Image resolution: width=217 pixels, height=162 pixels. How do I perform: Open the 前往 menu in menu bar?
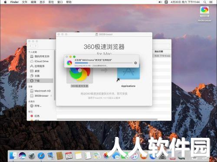(51, 2)
